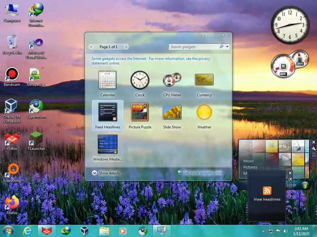Select the CPU Meter gadget in gallery

(172, 83)
